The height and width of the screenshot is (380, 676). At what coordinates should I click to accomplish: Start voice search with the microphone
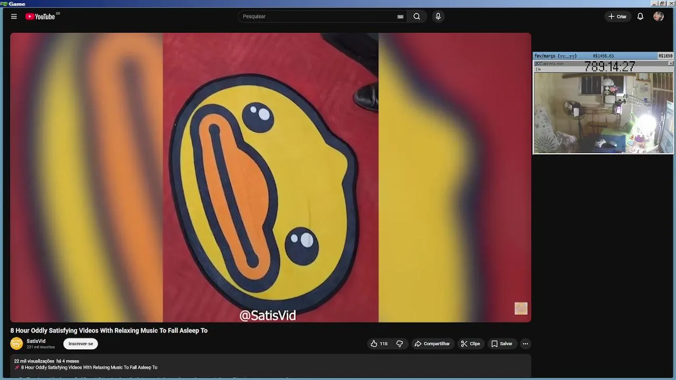coord(438,16)
